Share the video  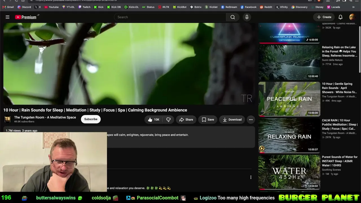pyautogui.click(x=186, y=120)
